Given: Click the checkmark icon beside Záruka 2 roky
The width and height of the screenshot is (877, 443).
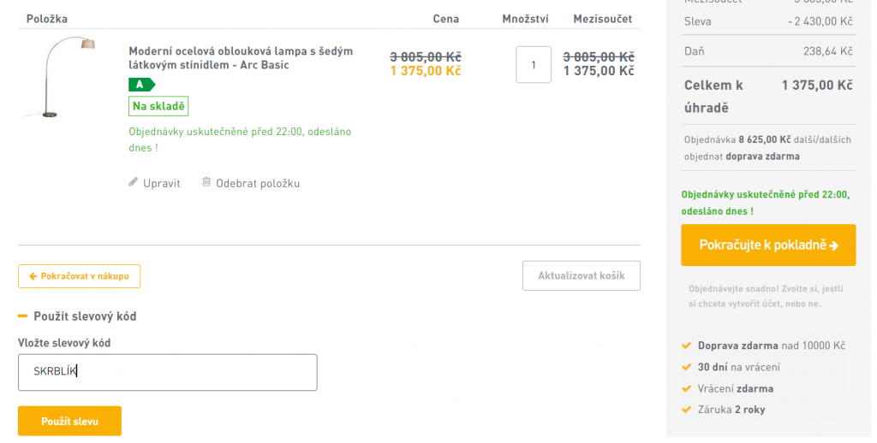Looking at the screenshot, I should [x=687, y=410].
